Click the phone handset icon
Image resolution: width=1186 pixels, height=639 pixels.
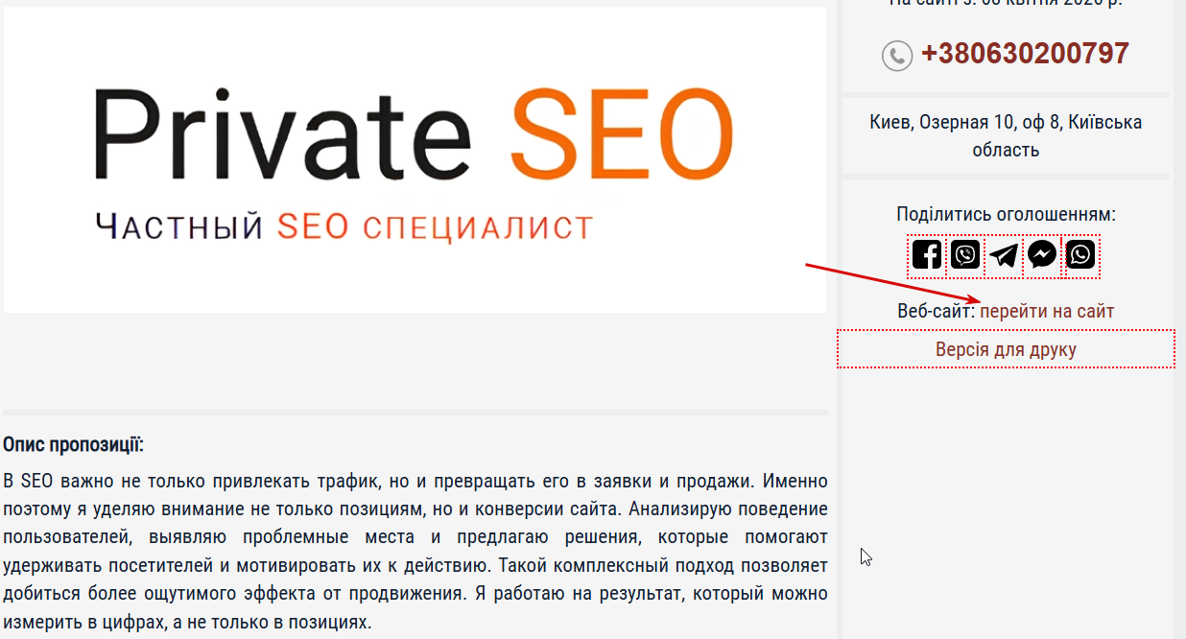pos(897,56)
